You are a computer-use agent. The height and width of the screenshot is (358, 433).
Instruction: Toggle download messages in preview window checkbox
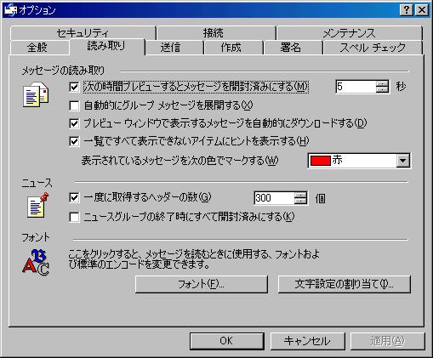74,123
